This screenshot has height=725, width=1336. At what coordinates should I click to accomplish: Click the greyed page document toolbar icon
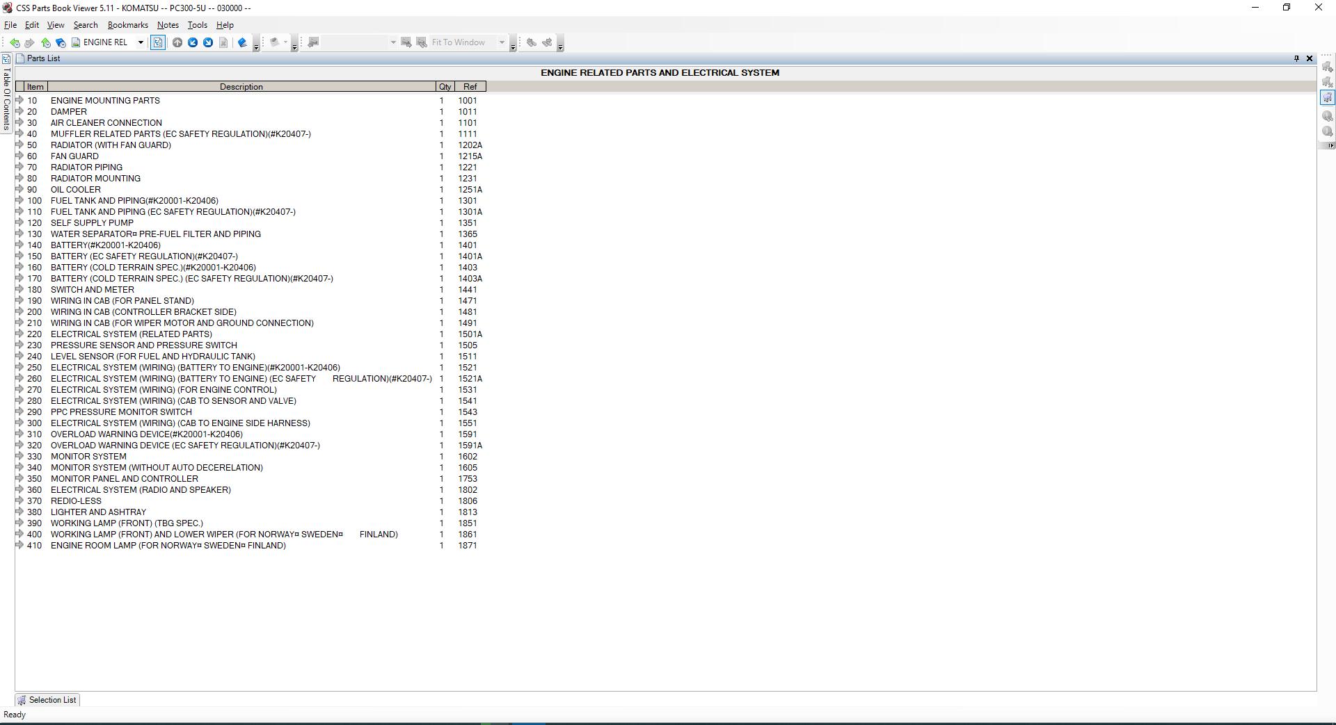click(x=223, y=42)
